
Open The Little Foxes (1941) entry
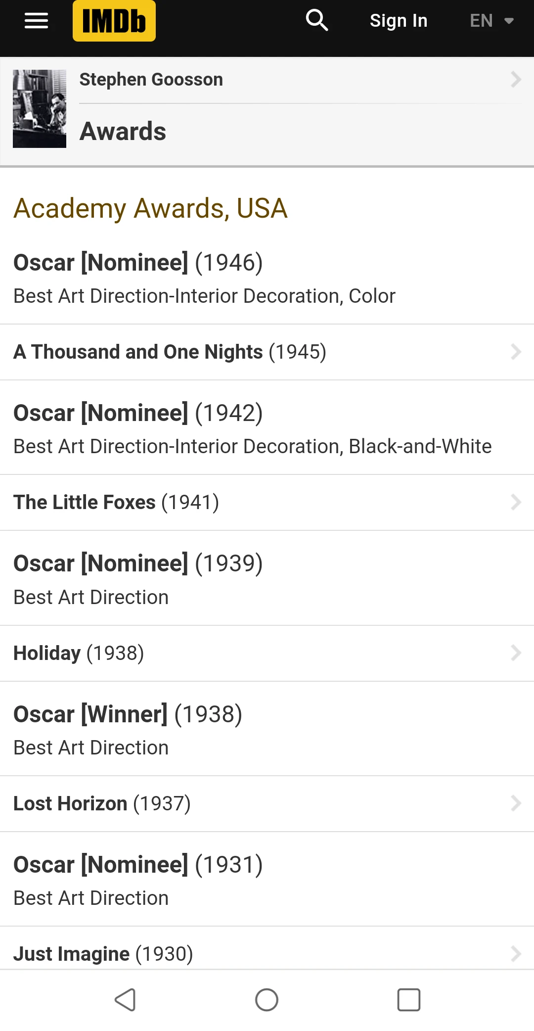[x=116, y=503]
